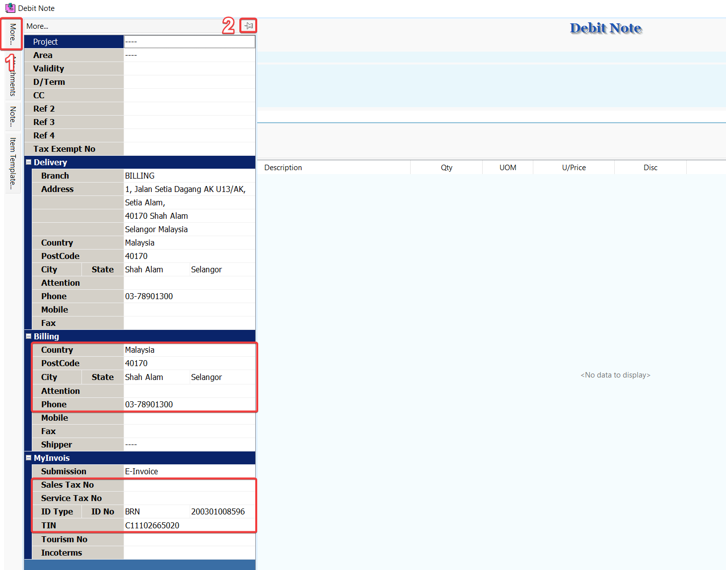This screenshot has width=726, height=570.
Task: Select the Project field value
Action: tap(189, 42)
